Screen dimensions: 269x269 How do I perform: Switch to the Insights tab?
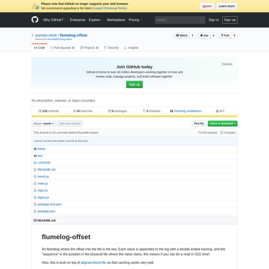coord(131,48)
